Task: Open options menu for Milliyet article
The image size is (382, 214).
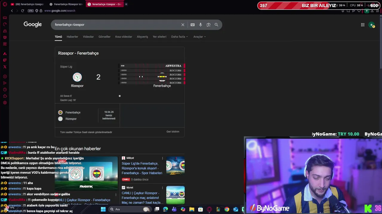Action: pos(162,158)
